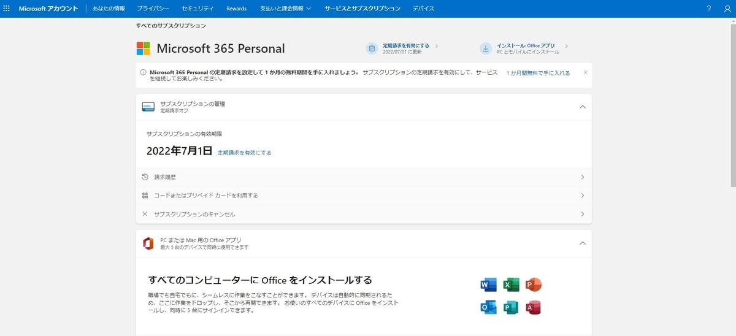Screen dimensions: 736x336
Task: Open サブスクリプションのキャンセル row
Action: [364, 214]
